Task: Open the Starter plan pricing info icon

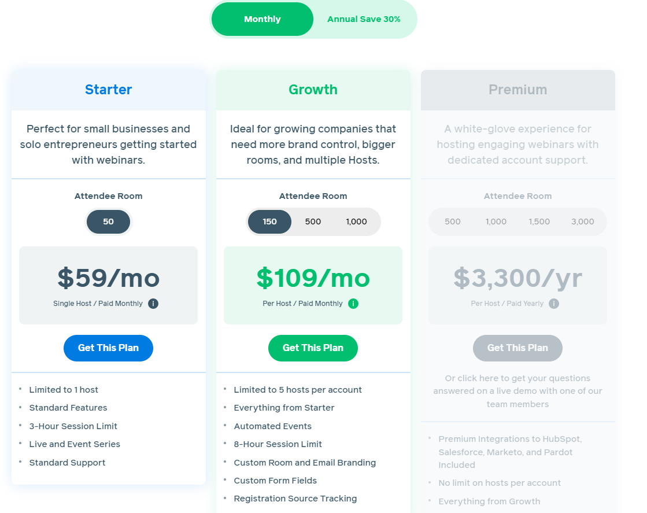Action: (x=153, y=303)
